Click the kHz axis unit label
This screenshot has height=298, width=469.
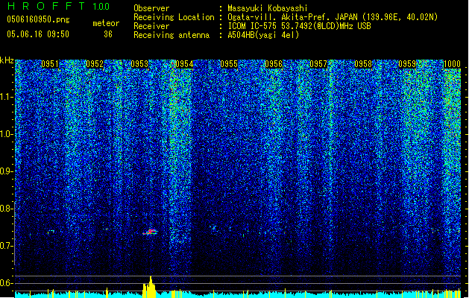coord(7,60)
